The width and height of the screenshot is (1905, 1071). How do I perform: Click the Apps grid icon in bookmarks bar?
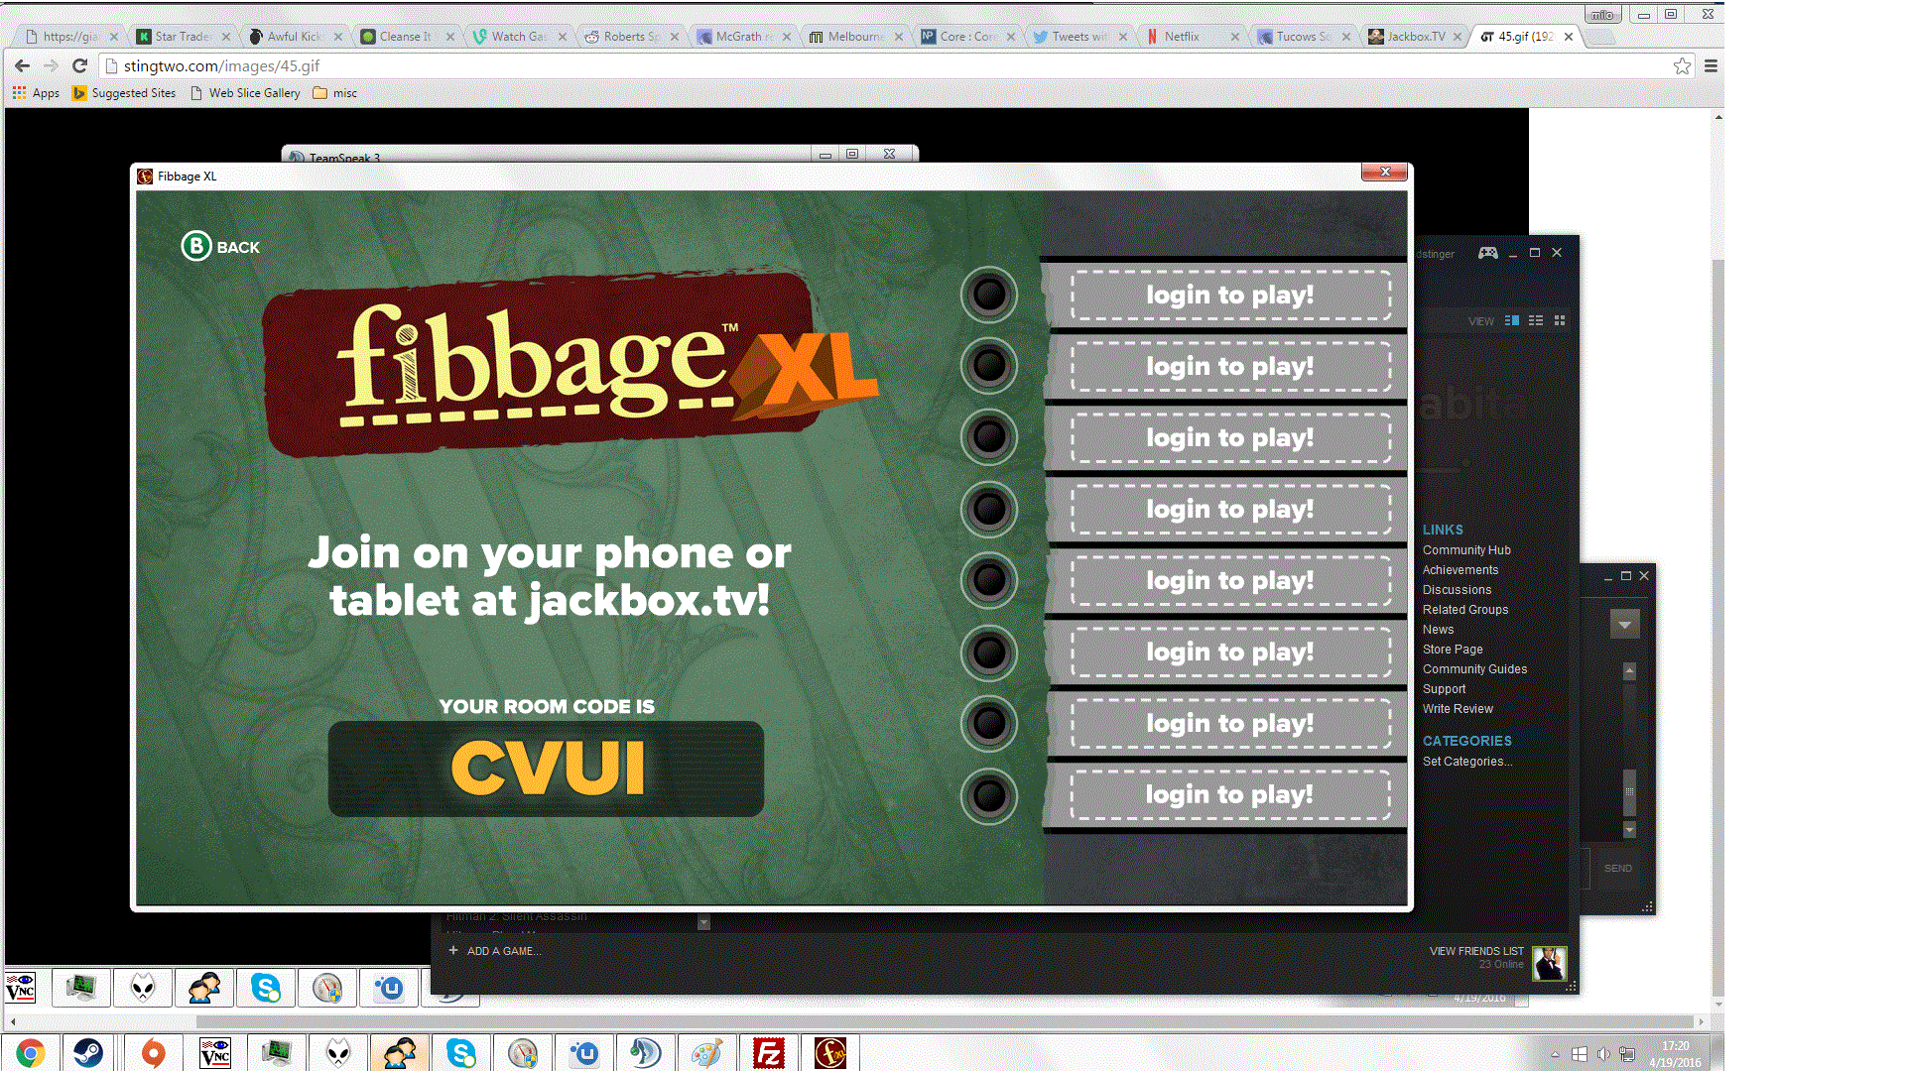point(19,93)
